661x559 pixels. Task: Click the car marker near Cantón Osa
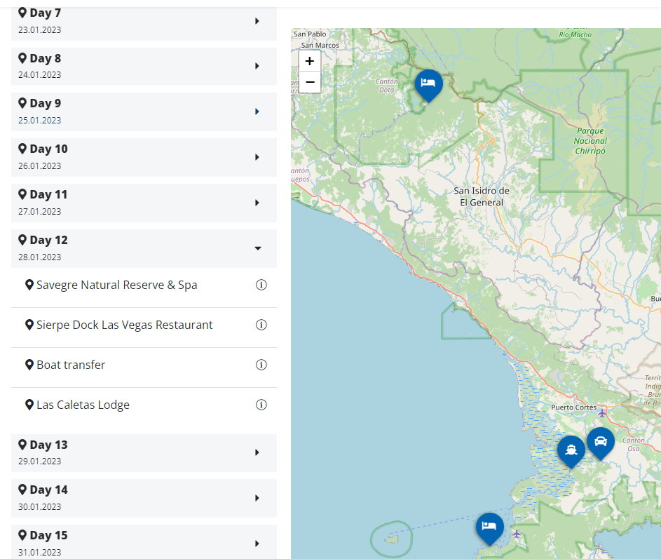601,441
